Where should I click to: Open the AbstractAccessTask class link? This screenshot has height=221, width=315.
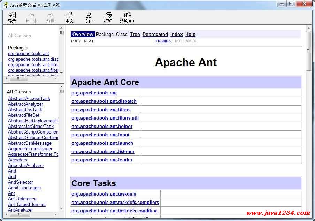tap(29, 98)
